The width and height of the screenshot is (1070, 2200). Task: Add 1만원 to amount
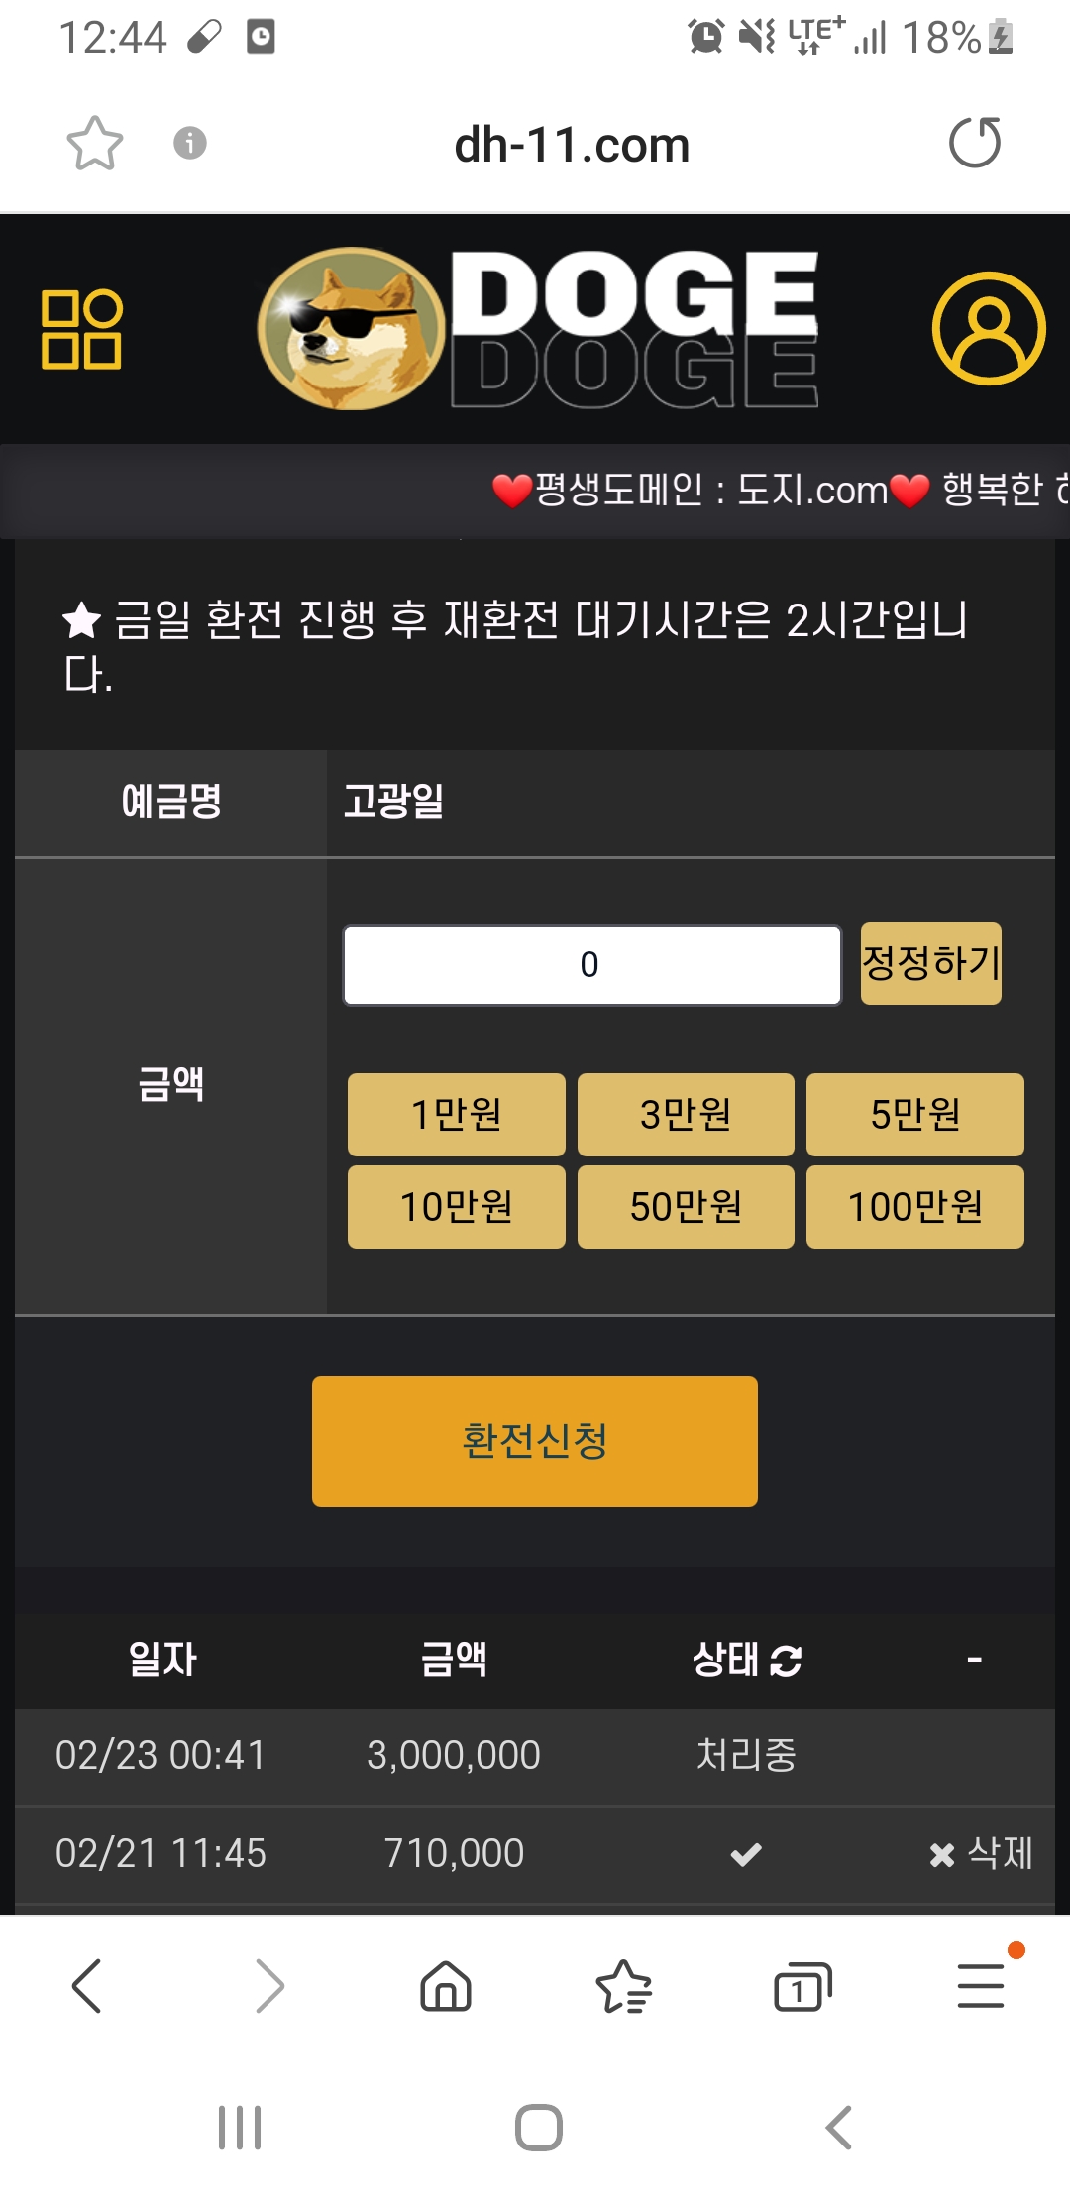pos(456,1115)
